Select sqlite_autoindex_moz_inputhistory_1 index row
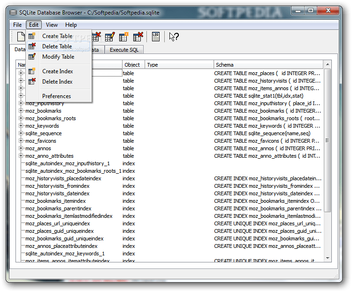 [x=169, y=163]
